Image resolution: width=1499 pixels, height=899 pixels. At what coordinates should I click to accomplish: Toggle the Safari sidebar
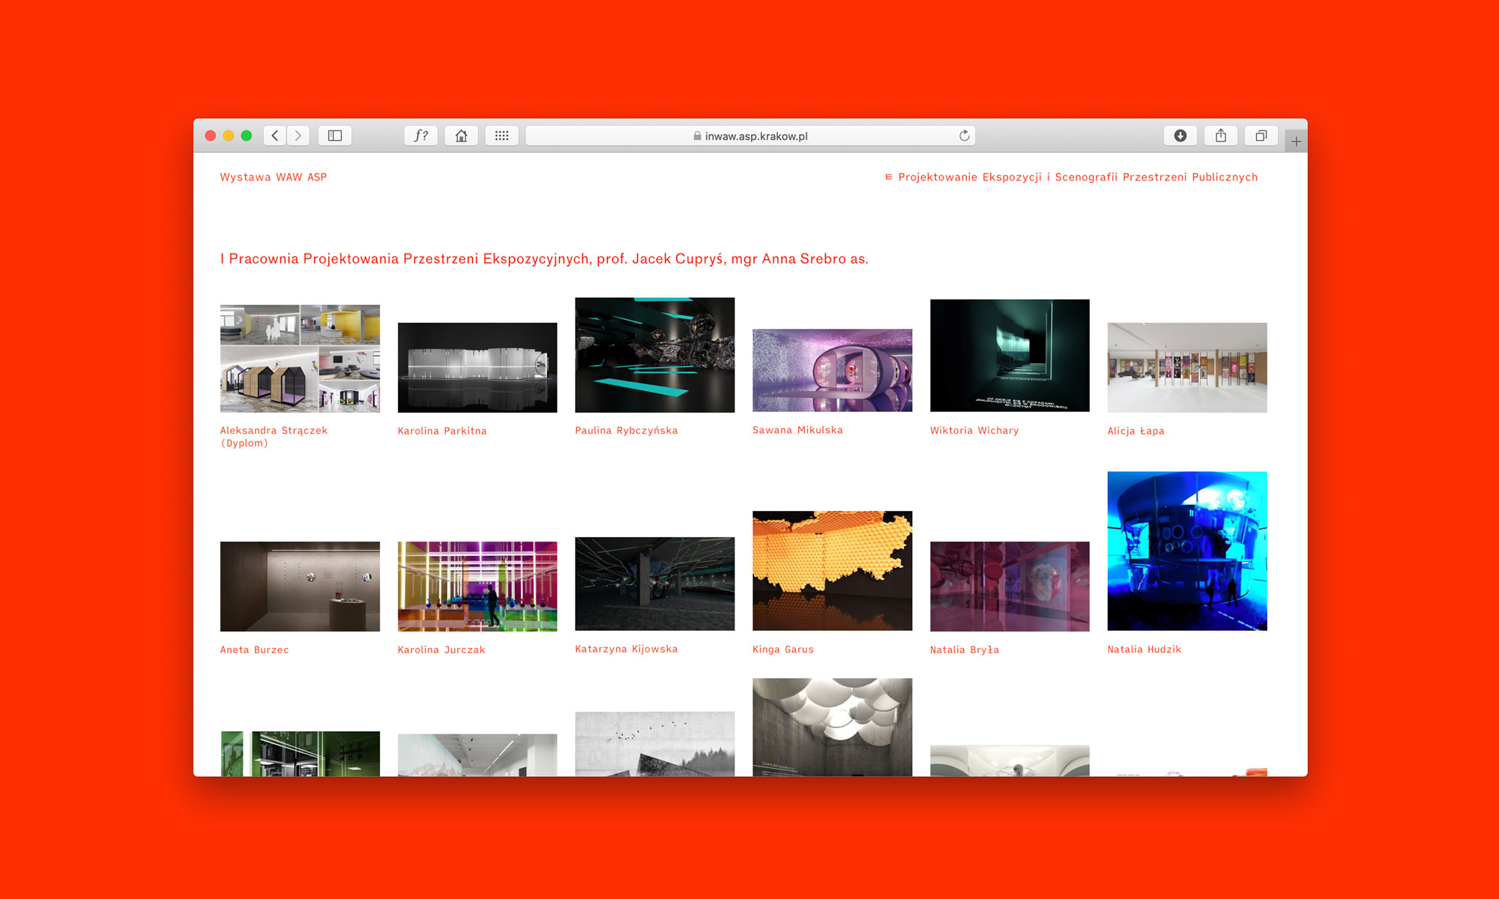[335, 136]
